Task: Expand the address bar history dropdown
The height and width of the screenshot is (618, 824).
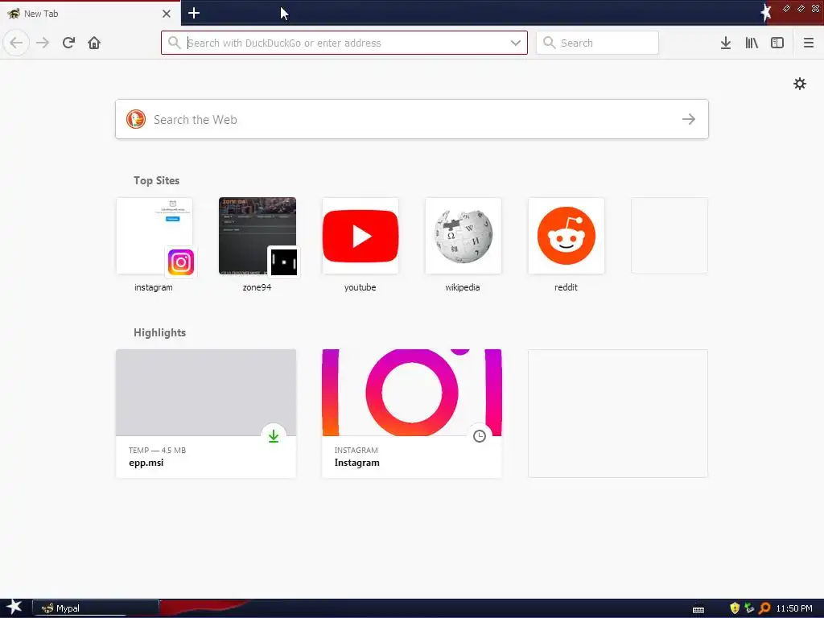Action: [x=516, y=43]
